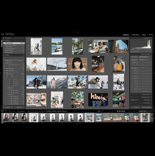Filter by flagged status icon
The width and height of the screenshot is (155, 156).
(x=103, y=111)
